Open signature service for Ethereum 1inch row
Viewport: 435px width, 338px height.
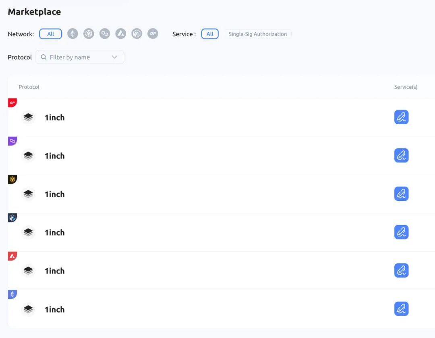[401, 309]
